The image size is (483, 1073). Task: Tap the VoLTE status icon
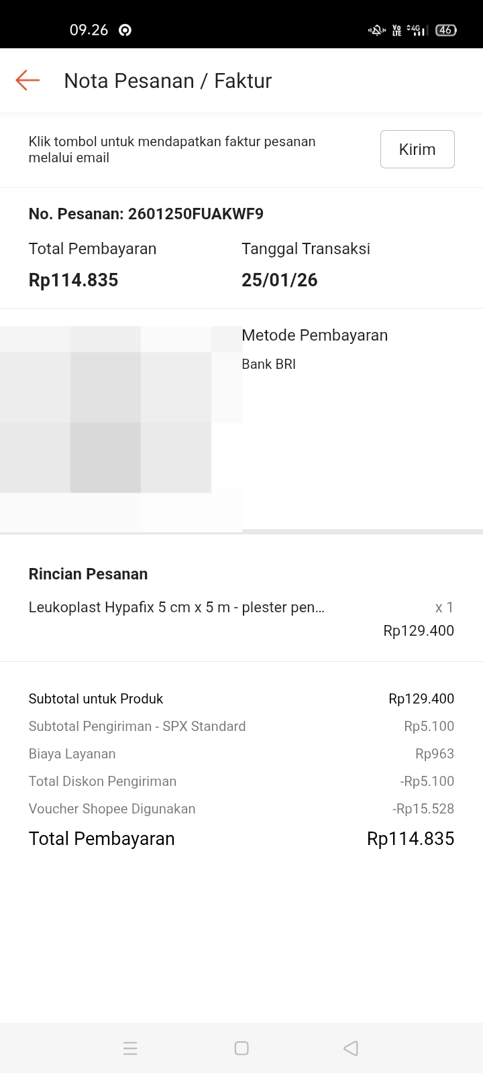tap(396, 30)
